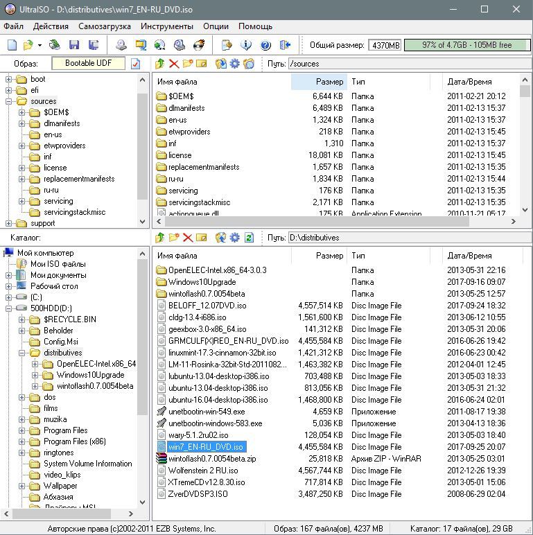Click the /sources path field
Image resolution: width=533 pixels, height=535 pixels.
(410, 64)
